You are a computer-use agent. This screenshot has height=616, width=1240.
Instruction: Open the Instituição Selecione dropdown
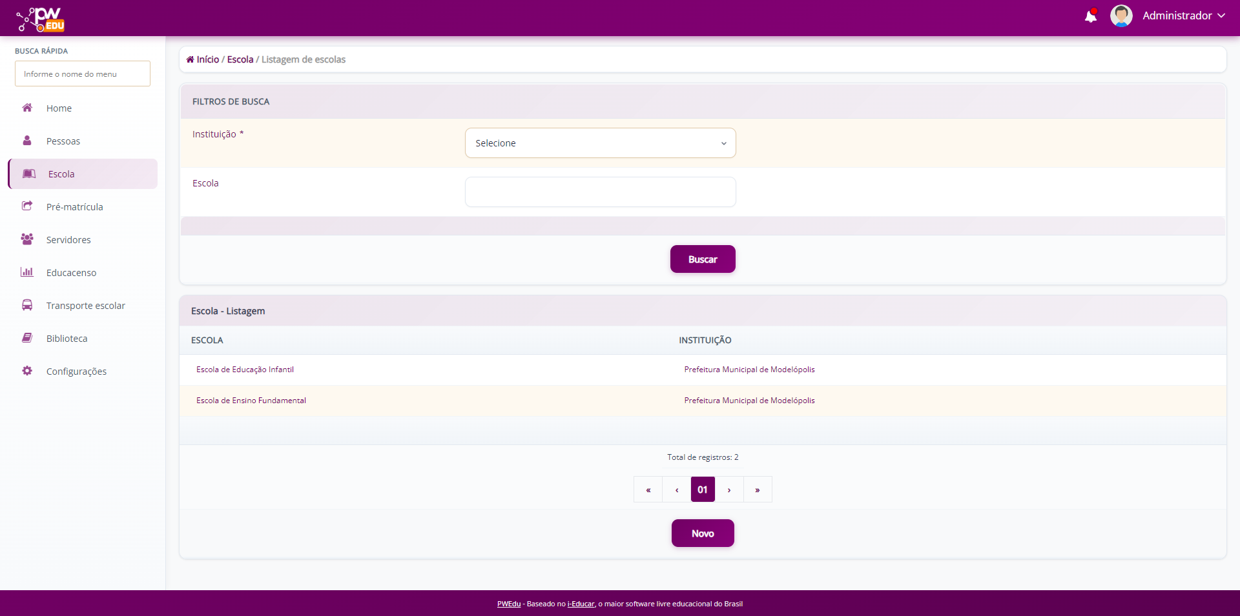click(x=600, y=143)
